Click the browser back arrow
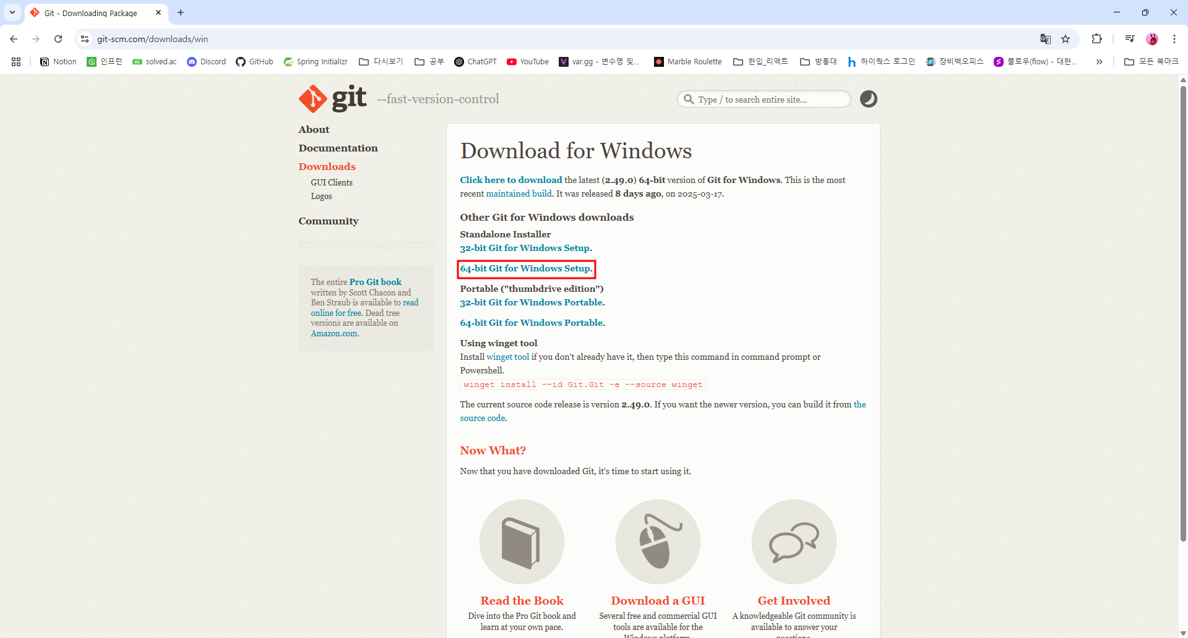The height and width of the screenshot is (638, 1188). [14, 39]
